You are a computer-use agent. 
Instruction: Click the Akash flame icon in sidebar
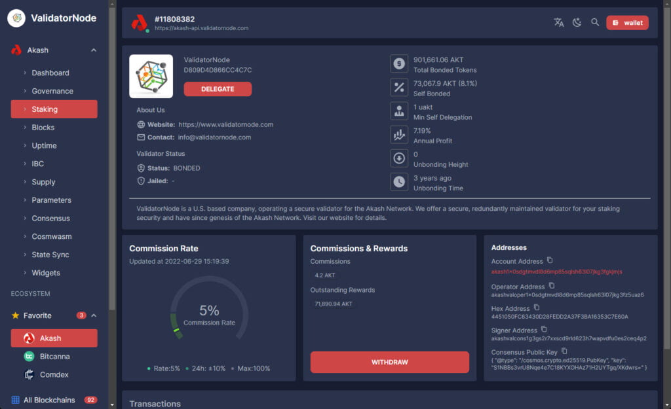coord(16,50)
